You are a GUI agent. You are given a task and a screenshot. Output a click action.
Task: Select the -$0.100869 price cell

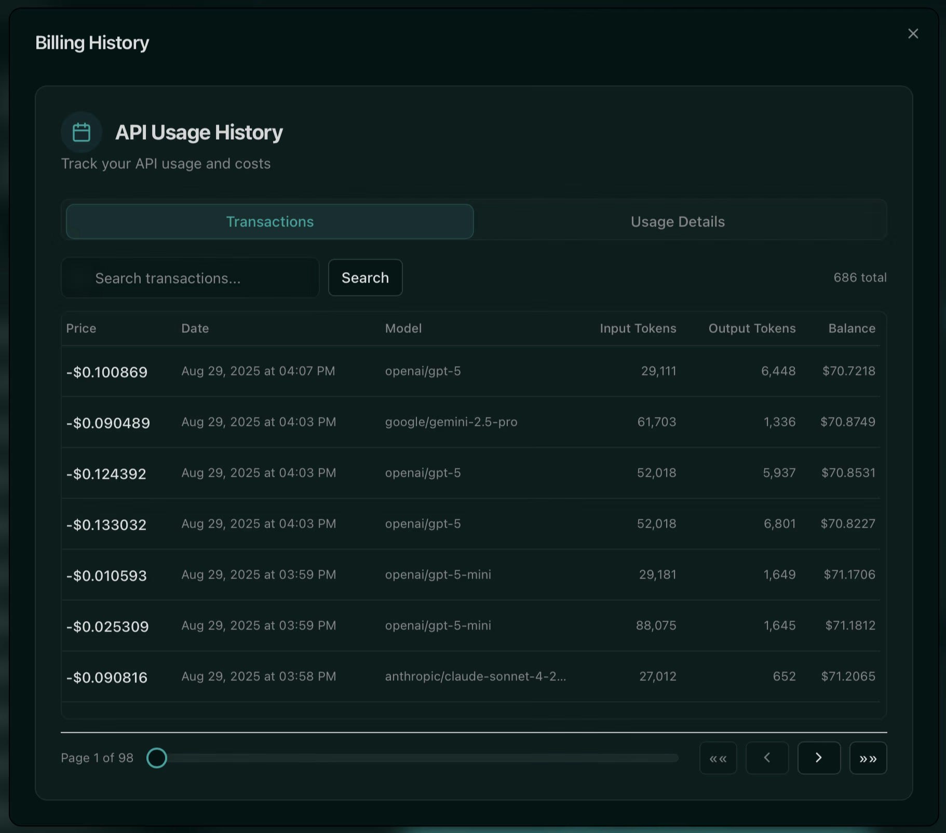point(107,372)
